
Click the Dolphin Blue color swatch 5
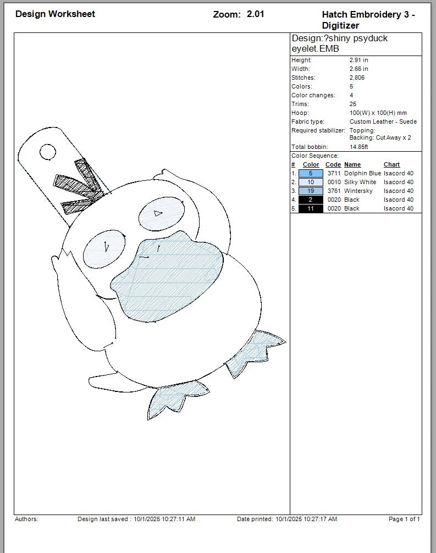(x=311, y=173)
